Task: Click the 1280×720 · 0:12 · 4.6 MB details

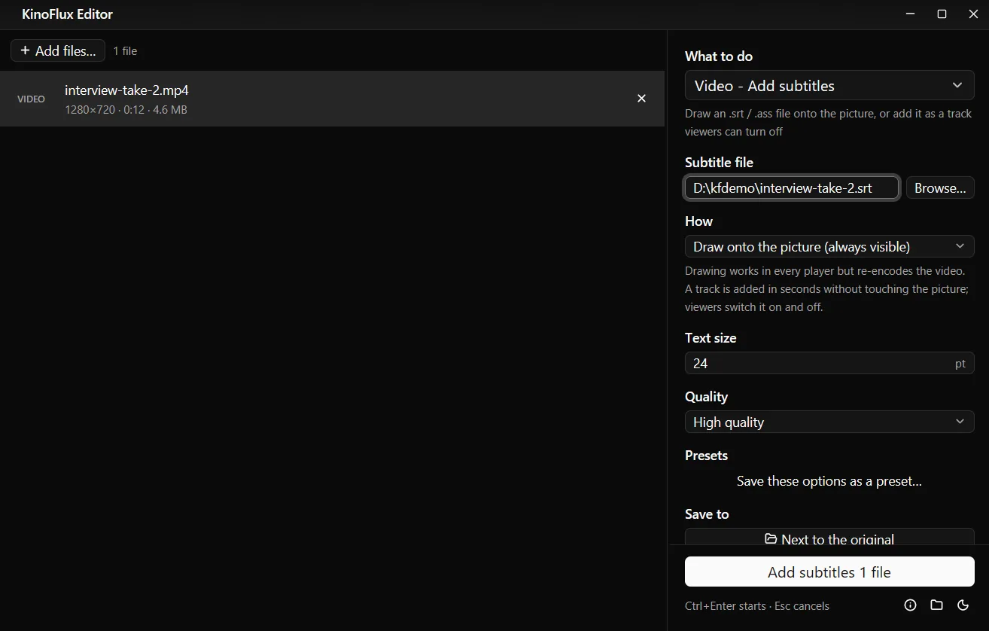Action: point(126,110)
